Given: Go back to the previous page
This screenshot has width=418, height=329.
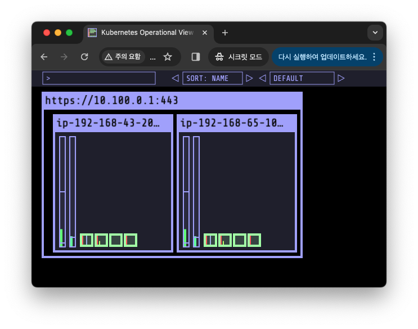Looking at the screenshot, I should [44, 57].
